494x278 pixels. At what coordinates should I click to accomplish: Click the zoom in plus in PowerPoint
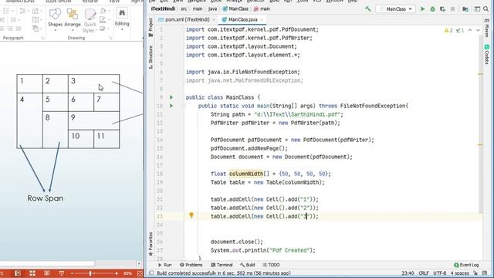(x=117, y=273)
